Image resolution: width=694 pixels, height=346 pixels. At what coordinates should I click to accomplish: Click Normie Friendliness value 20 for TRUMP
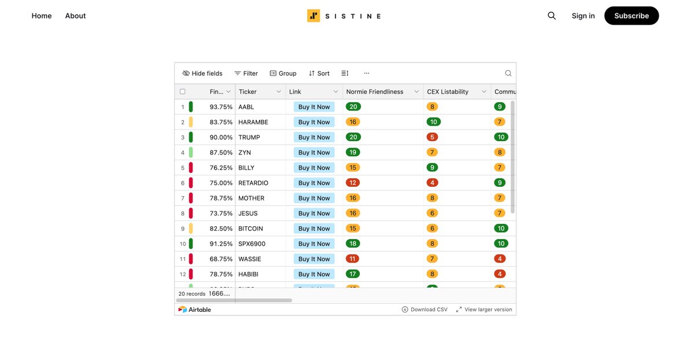pos(353,137)
